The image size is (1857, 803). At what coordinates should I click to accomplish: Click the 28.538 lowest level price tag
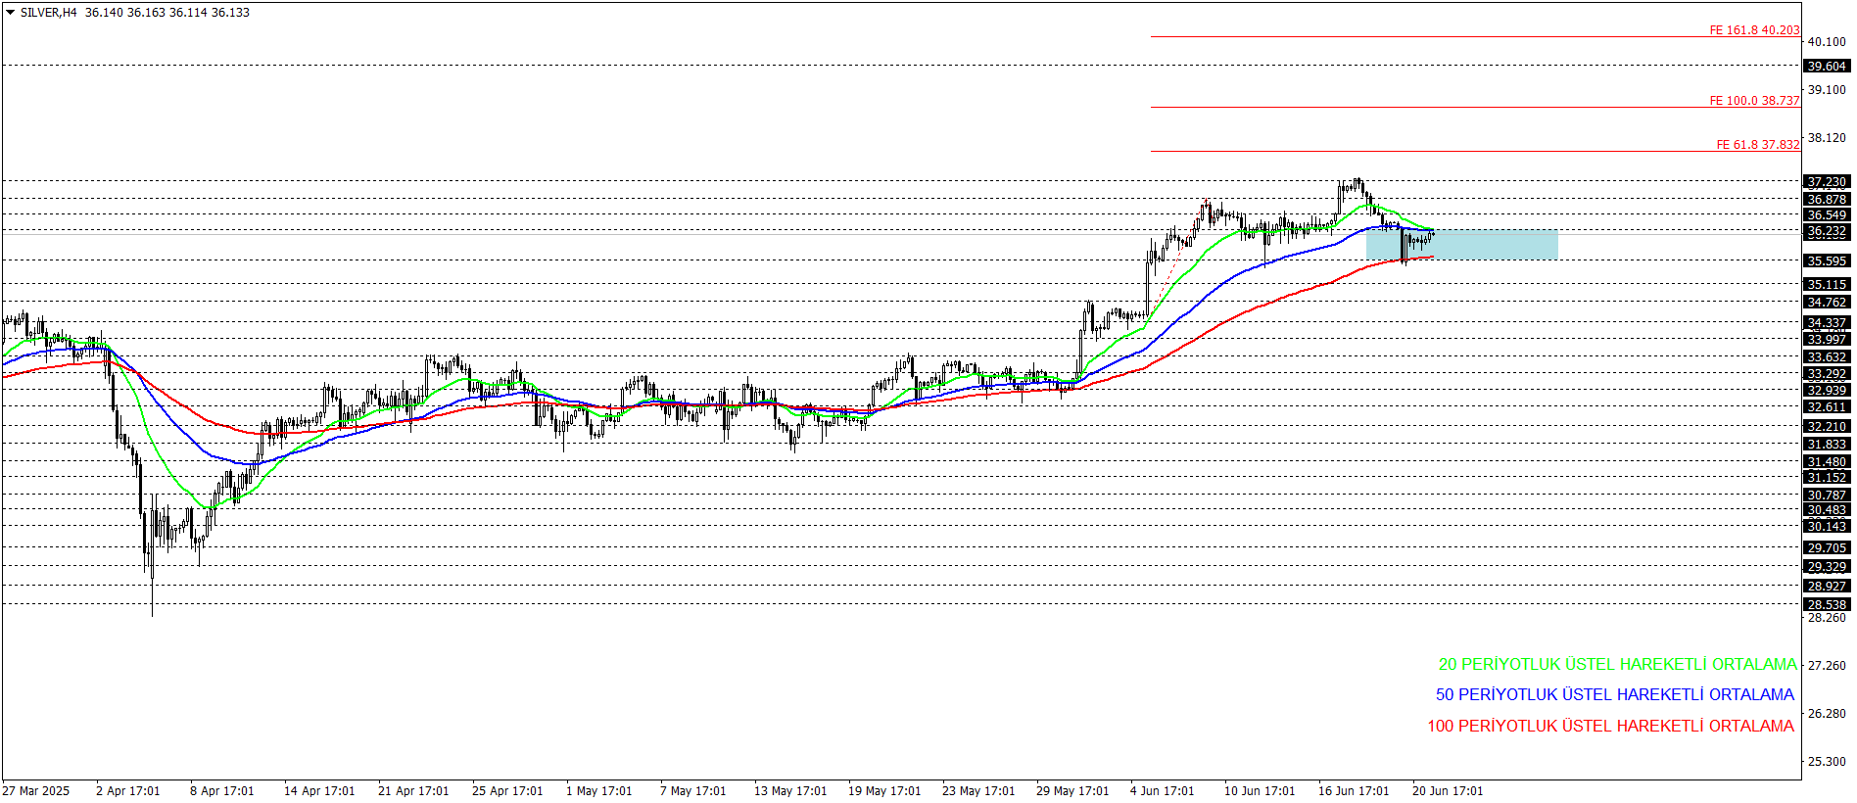pos(1827,605)
